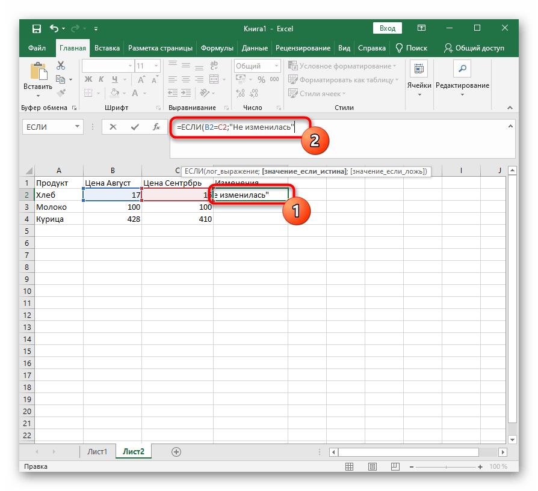
Task: Click the Page Layout view icon
Action: pyautogui.click(x=373, y=466)
